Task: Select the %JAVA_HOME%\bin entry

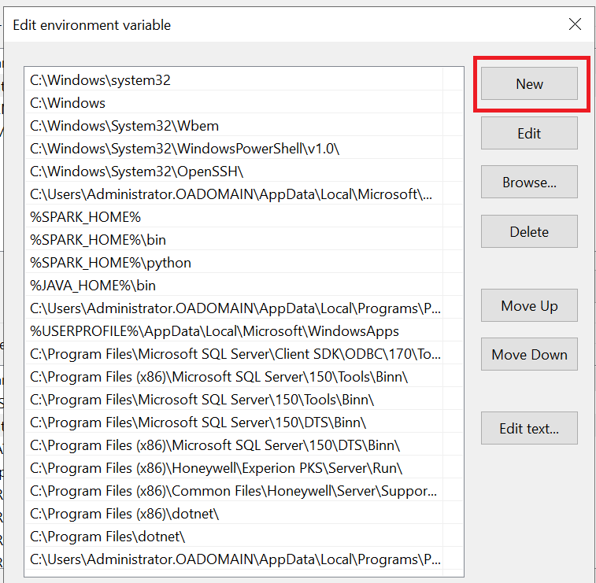Action: [x=93, y=286]
